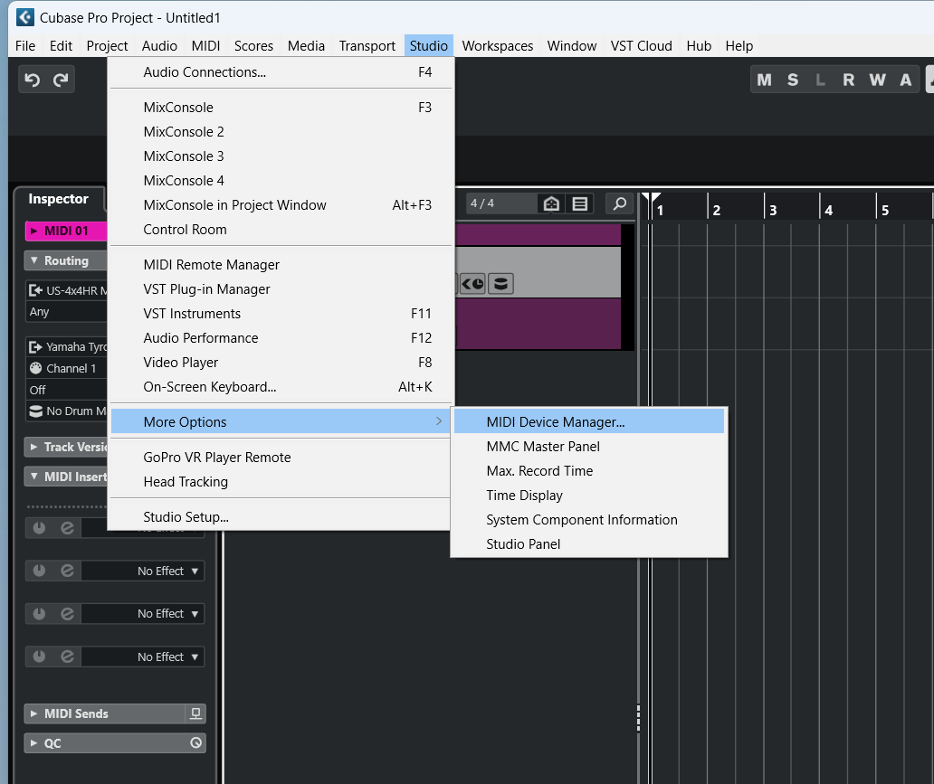Click the Redo arrow icon
The height and width of the screenshot is (784, 934).
(61, 80)
